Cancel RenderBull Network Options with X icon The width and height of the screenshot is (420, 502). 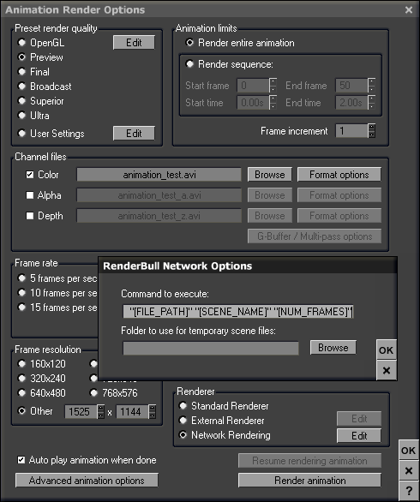[386, 370]
